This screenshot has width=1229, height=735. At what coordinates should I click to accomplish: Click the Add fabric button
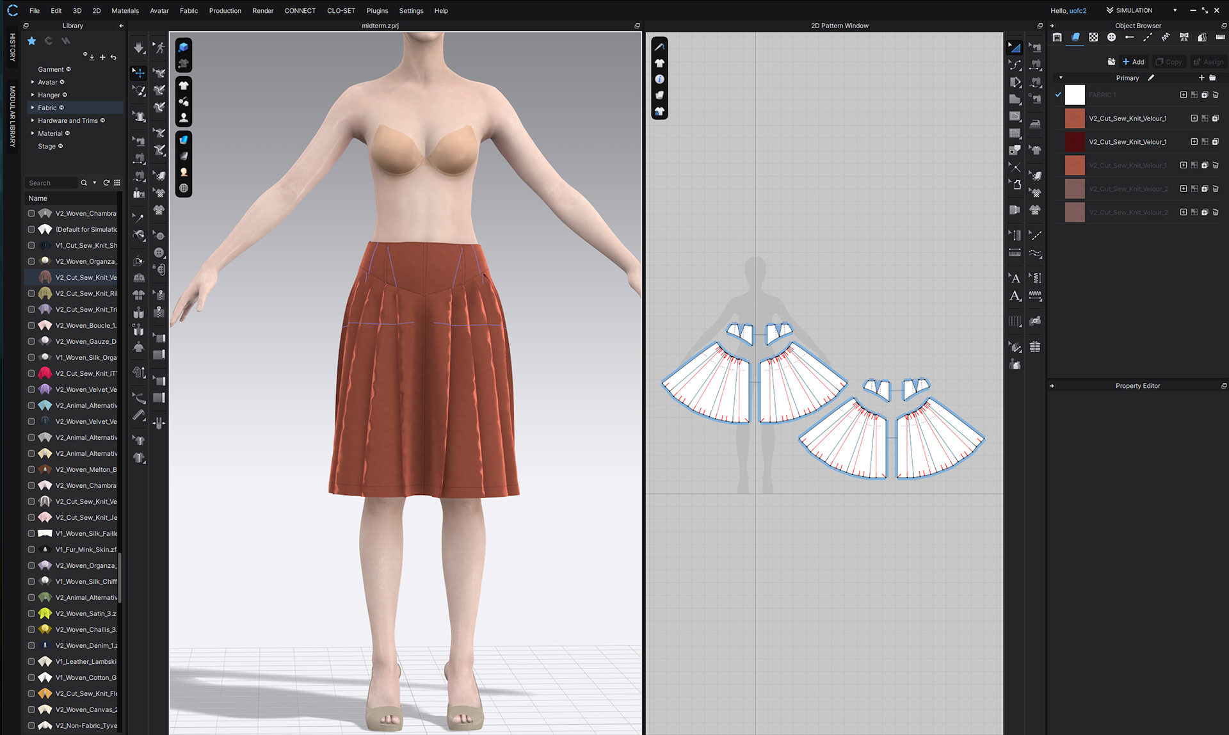click(1133, 61)
